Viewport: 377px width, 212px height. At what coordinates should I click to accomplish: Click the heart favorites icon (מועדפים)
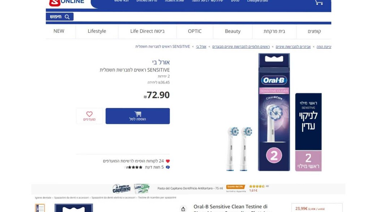(90, 114)
